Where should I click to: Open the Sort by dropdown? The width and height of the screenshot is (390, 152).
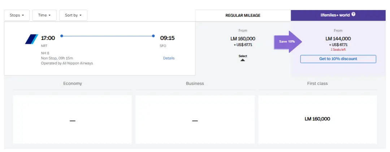pyautogui.click(x=73, y=15)
